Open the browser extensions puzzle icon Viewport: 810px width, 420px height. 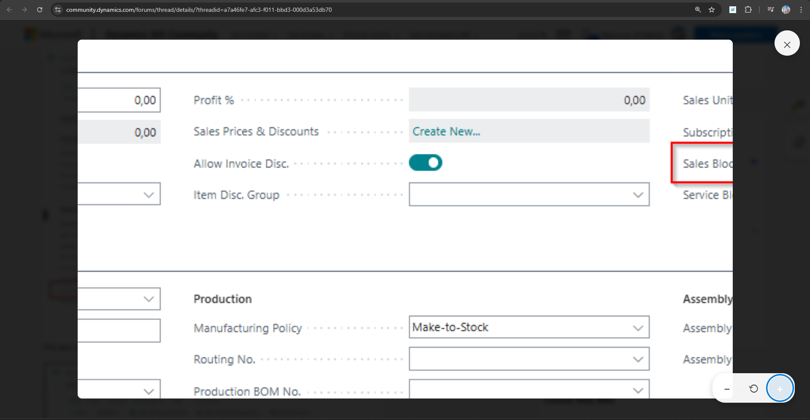pos(748,9)
